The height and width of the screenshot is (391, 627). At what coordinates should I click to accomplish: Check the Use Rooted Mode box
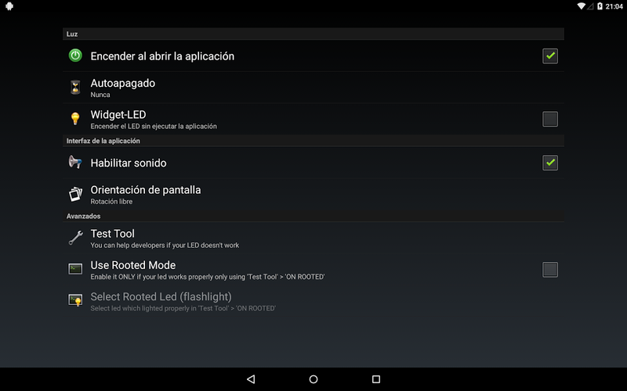pos(550,269)
